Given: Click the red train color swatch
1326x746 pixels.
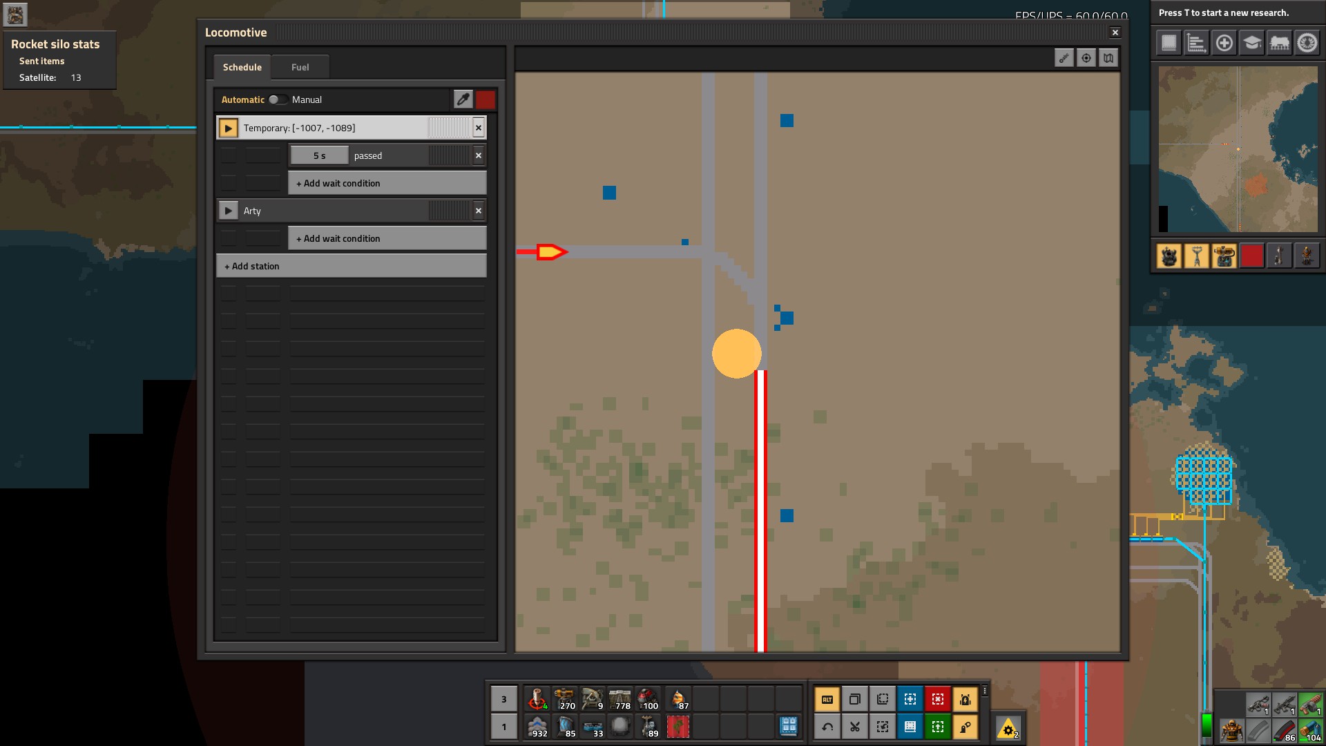Looking at the screenshot, I should click(486, 99).
